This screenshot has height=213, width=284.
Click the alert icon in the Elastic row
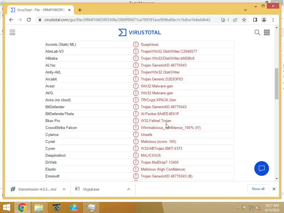coord(136,169)
